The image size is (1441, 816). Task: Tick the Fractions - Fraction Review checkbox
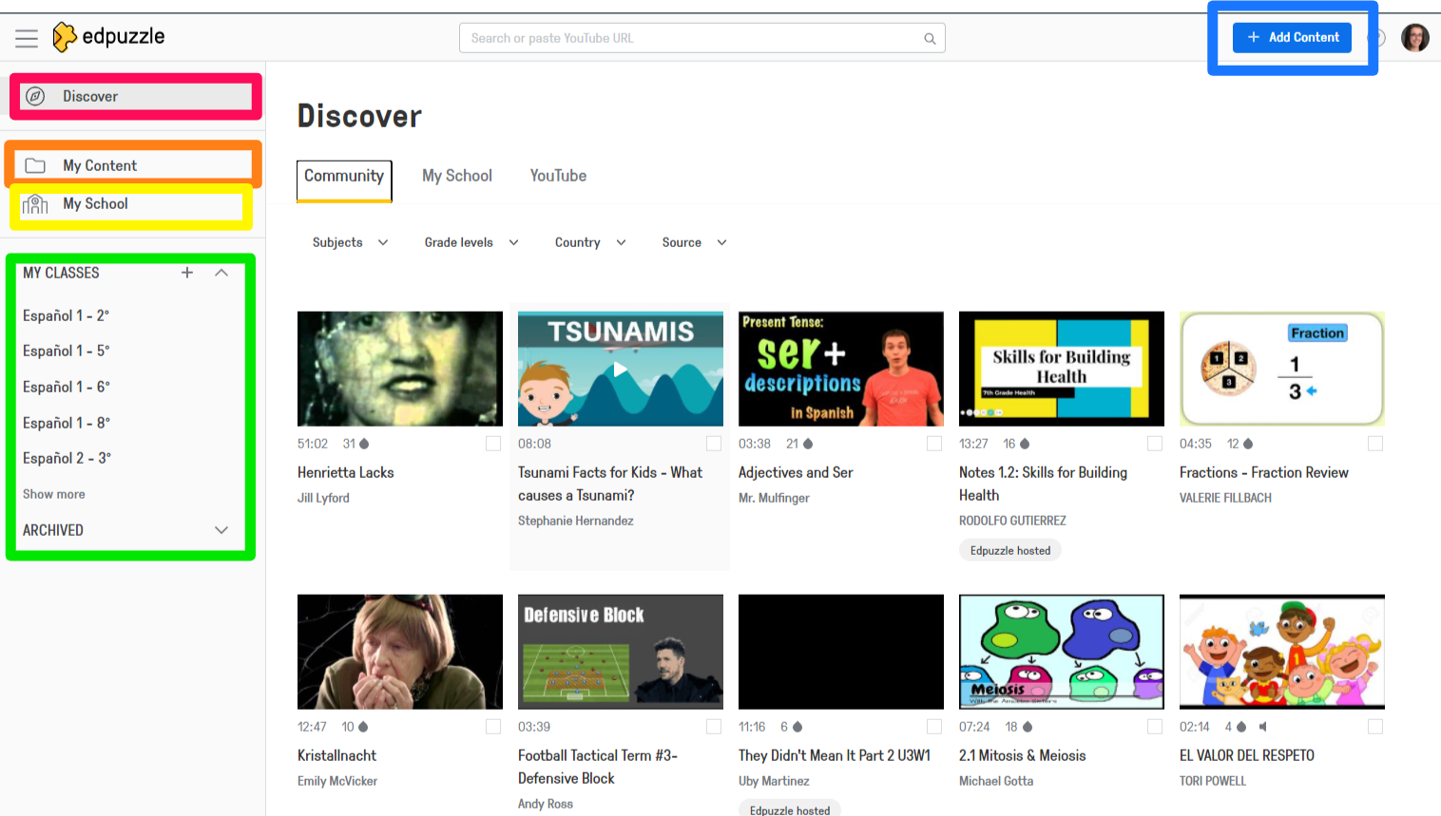pyautogui.click(x=1375, y=444)
